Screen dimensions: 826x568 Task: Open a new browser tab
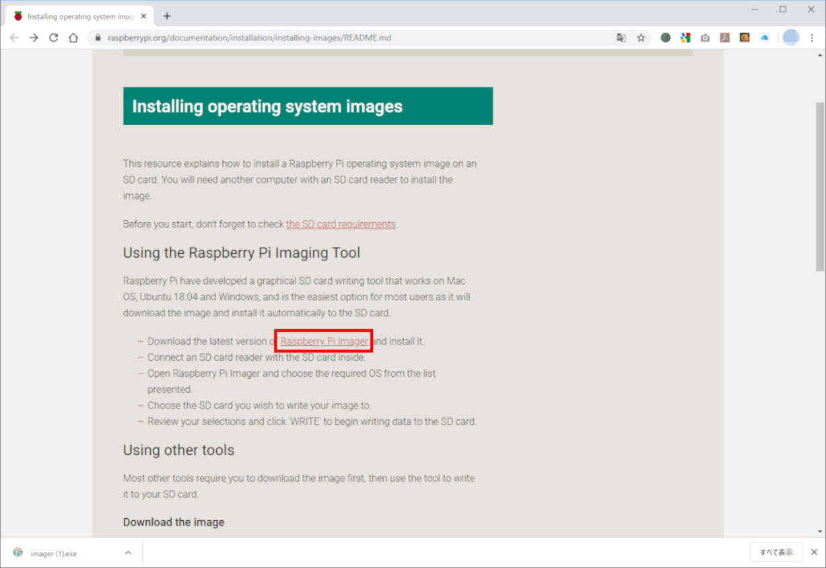pyautogui.click(x=166, y=14)
